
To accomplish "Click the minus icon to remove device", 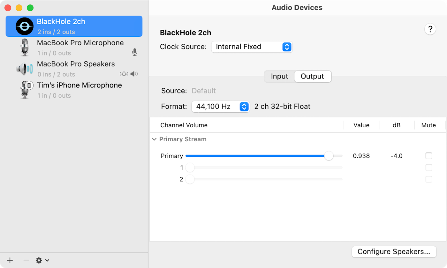I will [x=26, y=260].
